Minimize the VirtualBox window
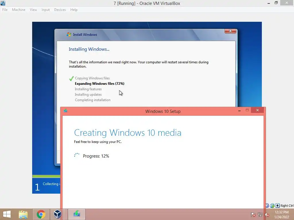The height and width of the screenshot is (220, 294). tap(269, 3)
